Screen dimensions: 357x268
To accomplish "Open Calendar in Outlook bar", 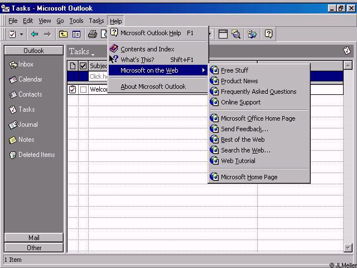I will [x=26, y=79].
